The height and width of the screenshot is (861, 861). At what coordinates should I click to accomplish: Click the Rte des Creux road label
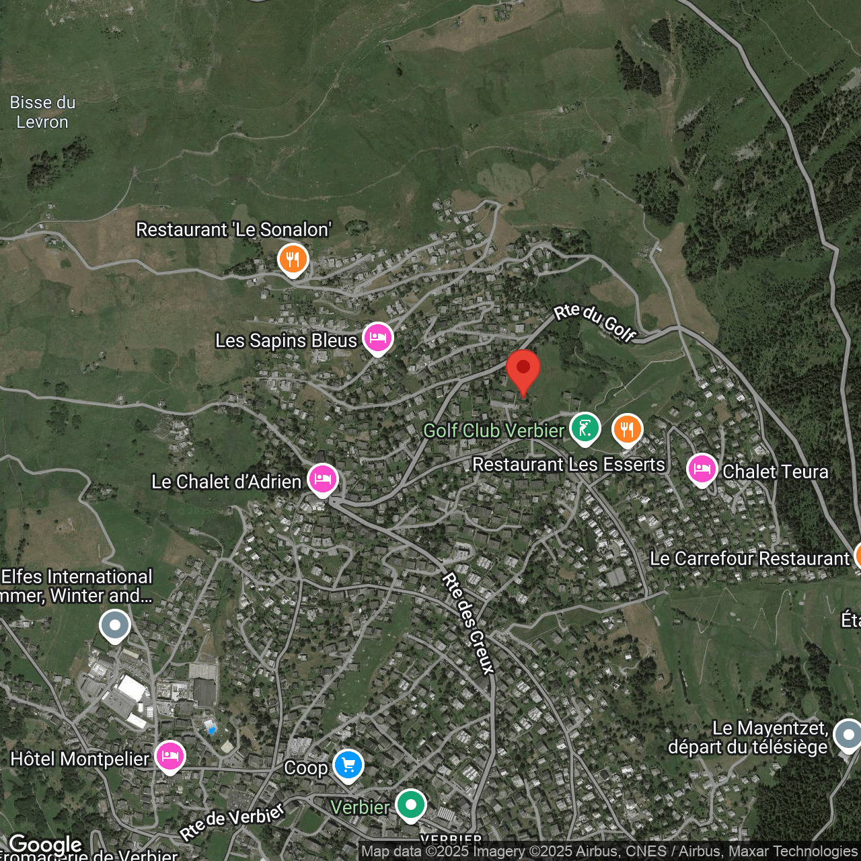coord(469,622)
